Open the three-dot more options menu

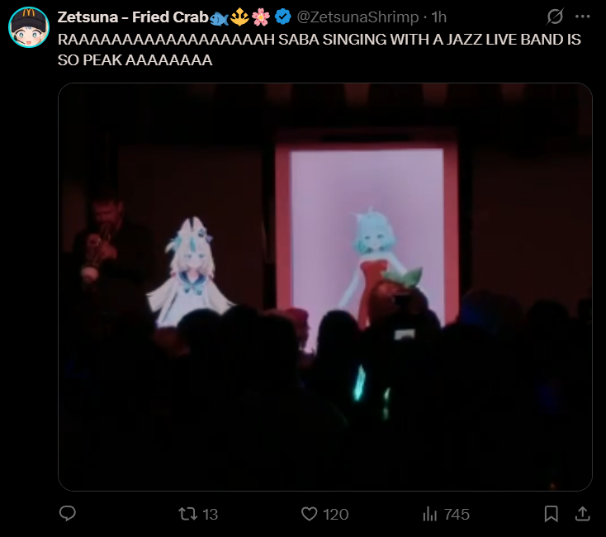582,17
